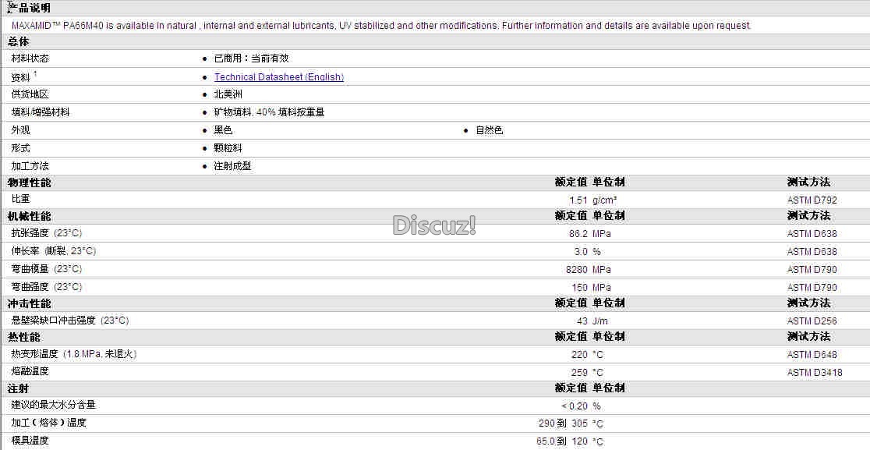The width and height of the screenshot is (870, 450).
Task: Click the 加工方法 row label
Action: (30, 166)
